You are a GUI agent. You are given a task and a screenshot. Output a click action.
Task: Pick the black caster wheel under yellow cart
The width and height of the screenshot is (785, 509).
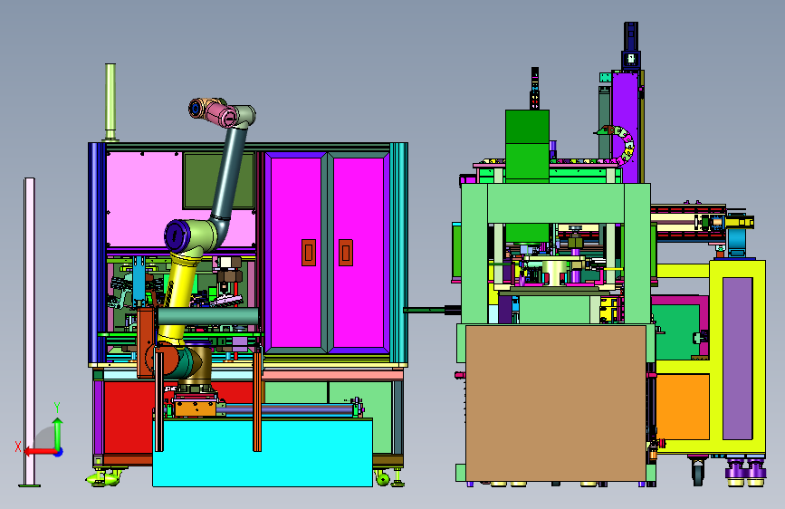click(x=698, y=472)
